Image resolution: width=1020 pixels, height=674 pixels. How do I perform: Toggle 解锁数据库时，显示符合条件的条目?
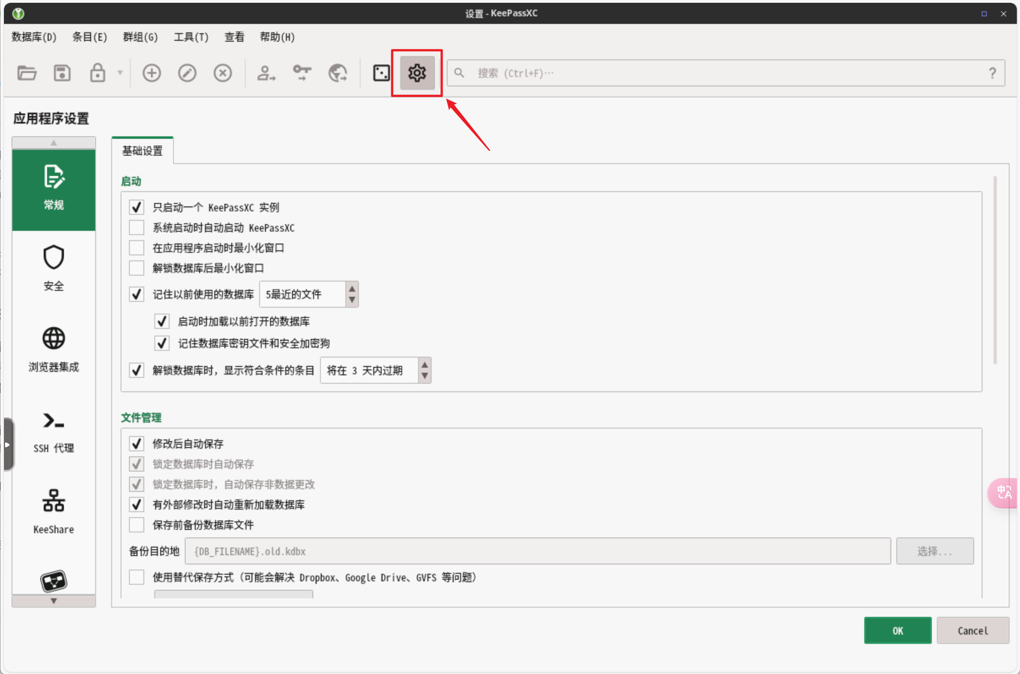136,370
